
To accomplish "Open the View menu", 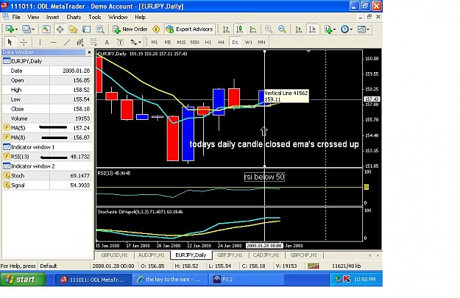I will point(33,18).
